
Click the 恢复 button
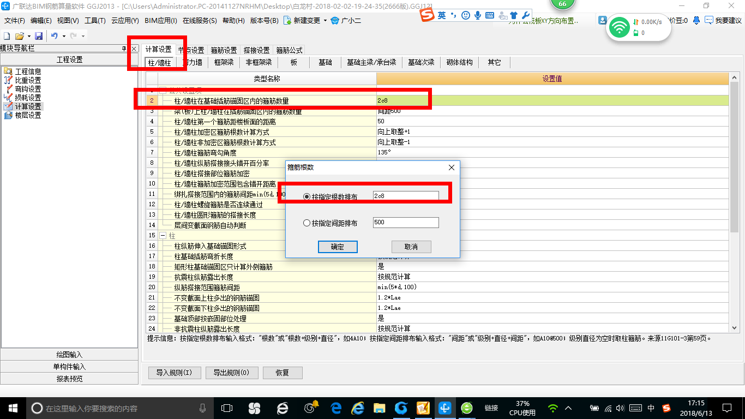[x=283, y=373]
